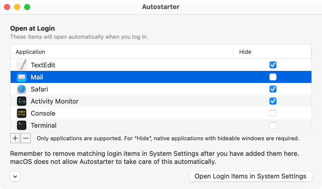Click the Console app icon

pyautogui.click(x=22, y=113)
